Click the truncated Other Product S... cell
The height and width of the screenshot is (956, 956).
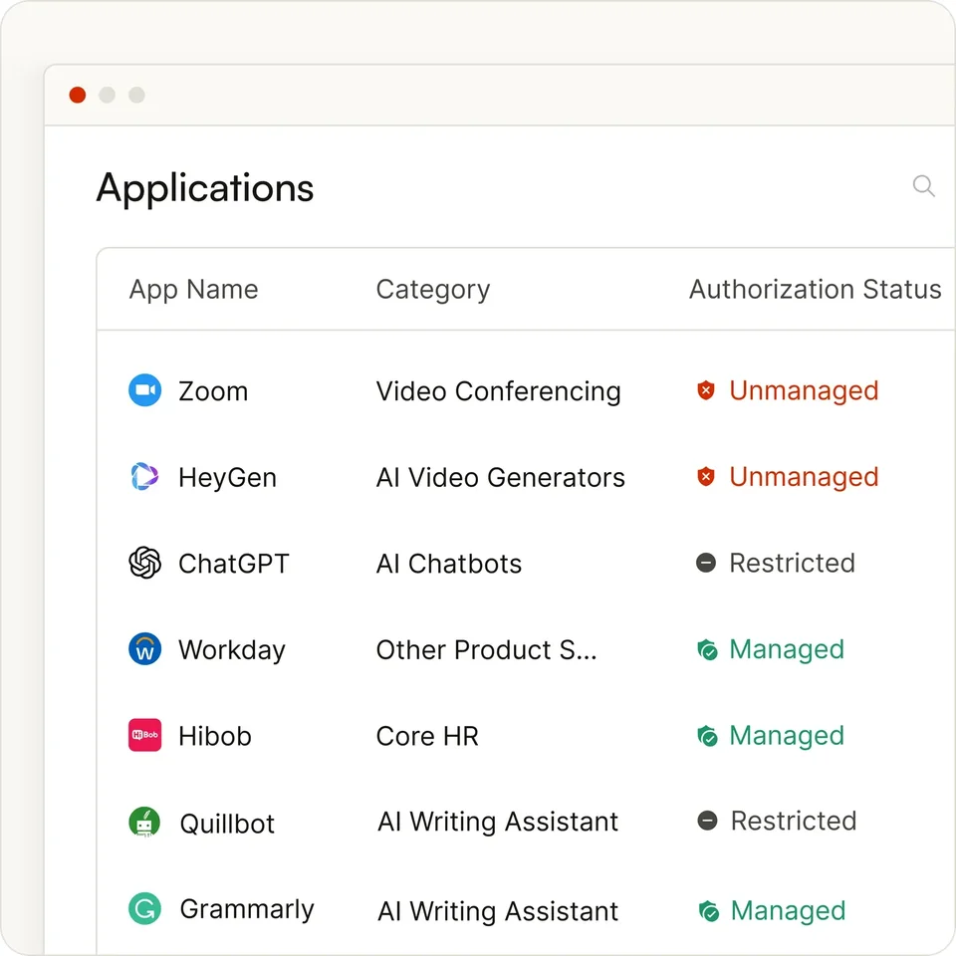click(x=486, y=650)
